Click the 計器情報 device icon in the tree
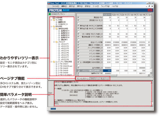This screenshot has height=117, width=160. [54, 18]
